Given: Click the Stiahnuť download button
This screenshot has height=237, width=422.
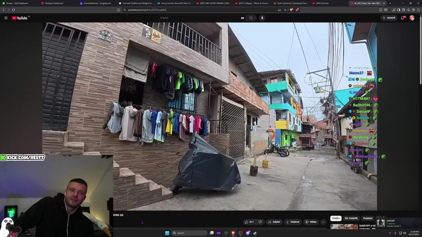Looking at the screenshot, I should (293, 222).
